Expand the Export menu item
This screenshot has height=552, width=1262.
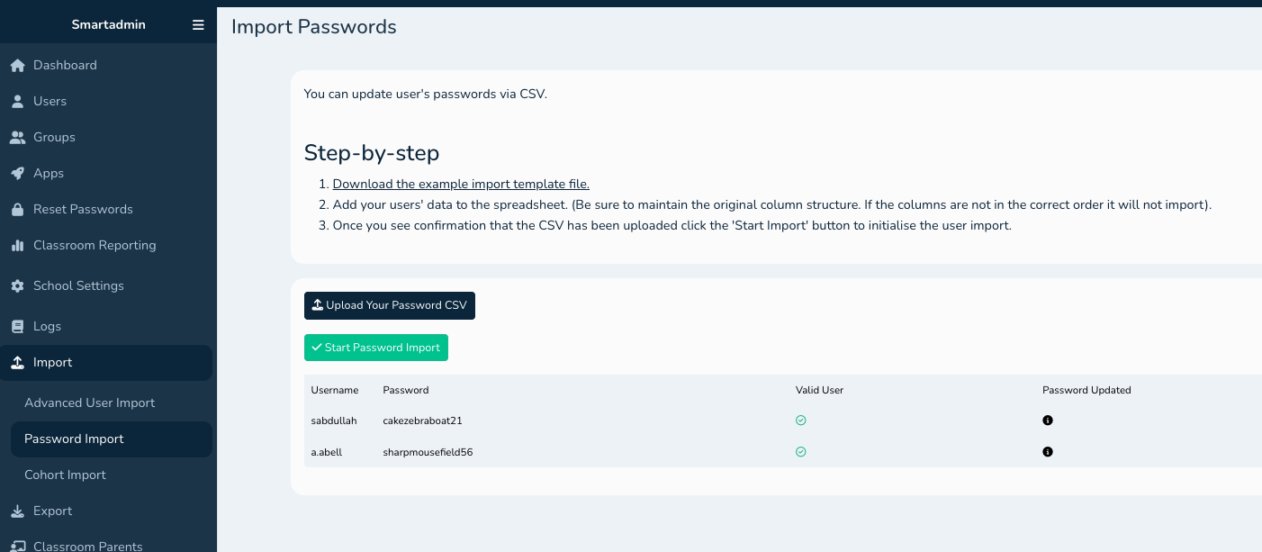pos(52,511)
